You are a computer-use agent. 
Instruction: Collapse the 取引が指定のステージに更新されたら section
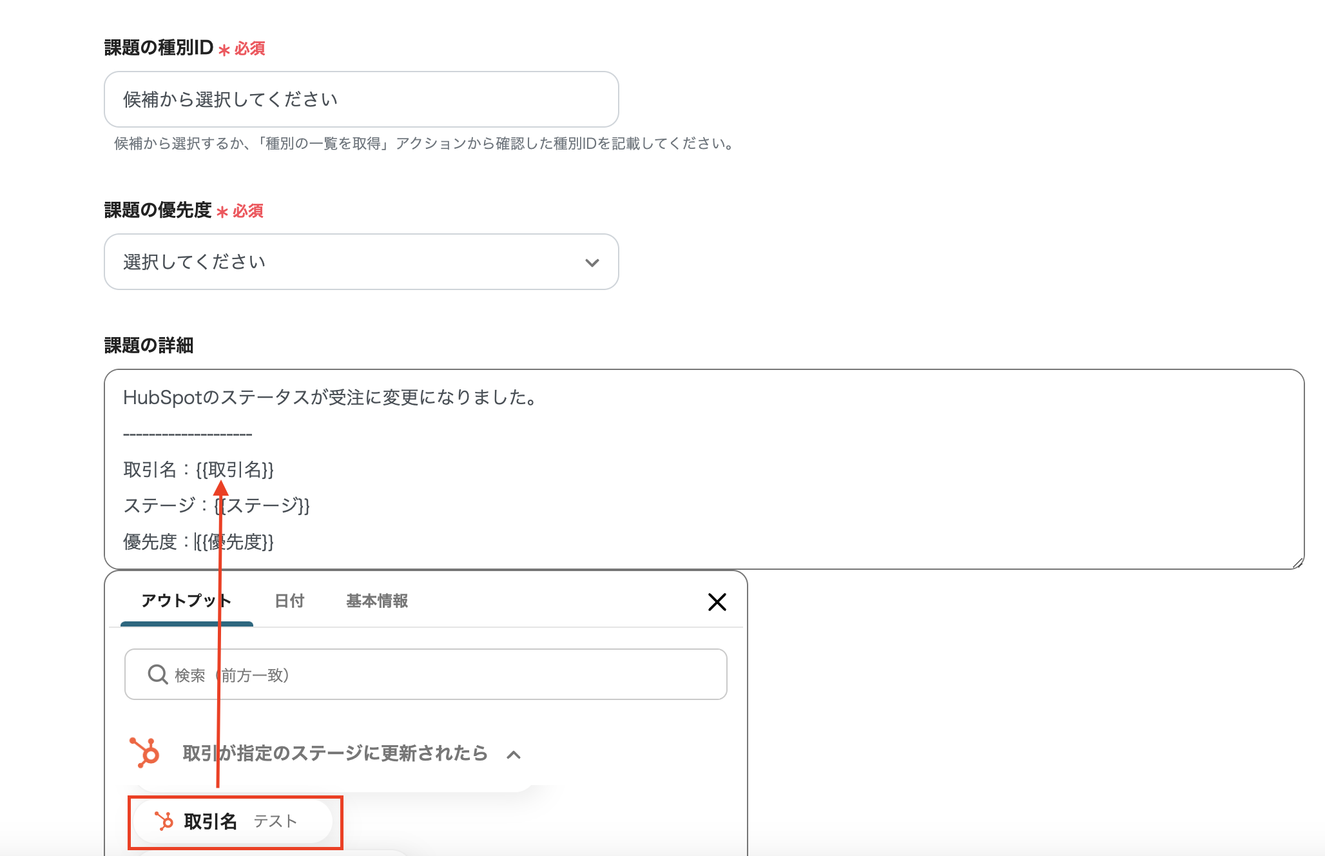pyautogui.click(x=514, y=754)
